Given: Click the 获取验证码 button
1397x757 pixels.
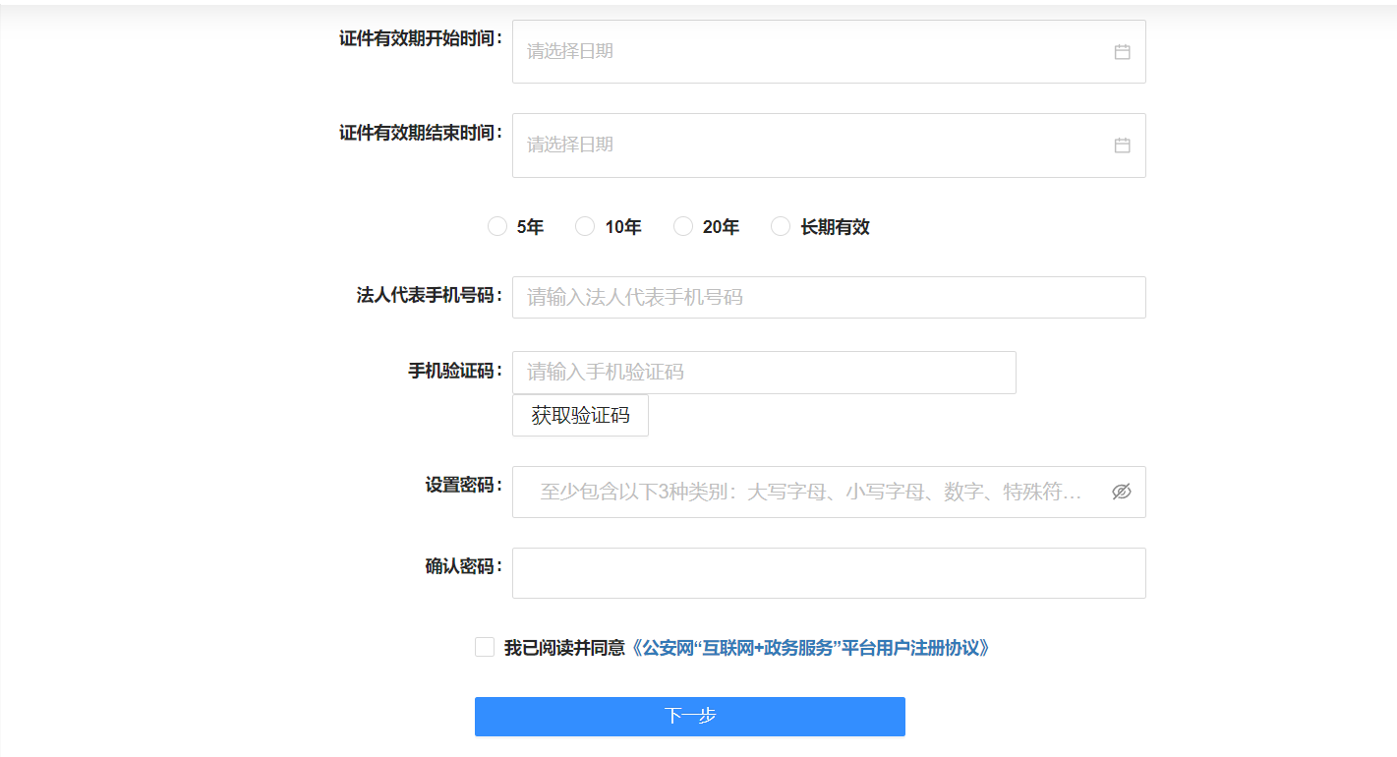Looking at the screenshot, I should [x=579, y=415].
